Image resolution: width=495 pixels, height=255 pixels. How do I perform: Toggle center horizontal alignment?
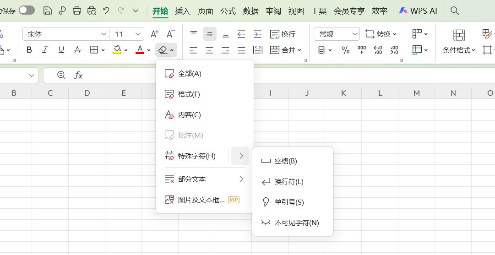209,50
